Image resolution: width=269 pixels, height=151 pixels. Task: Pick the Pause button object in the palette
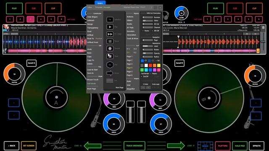110,41
